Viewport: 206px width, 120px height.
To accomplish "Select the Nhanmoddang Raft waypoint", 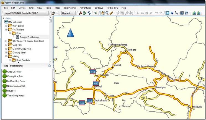I will 16,86.
